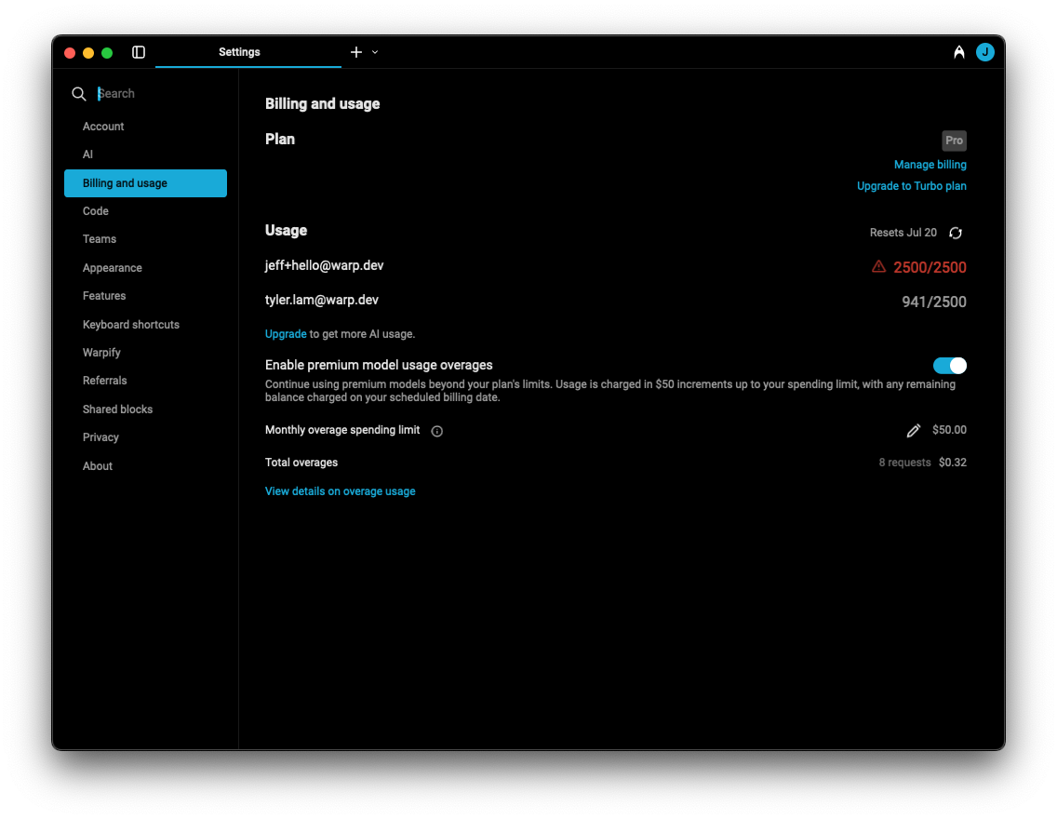
Task: Switch to the Settings tab
Action: tap(239, 52)
